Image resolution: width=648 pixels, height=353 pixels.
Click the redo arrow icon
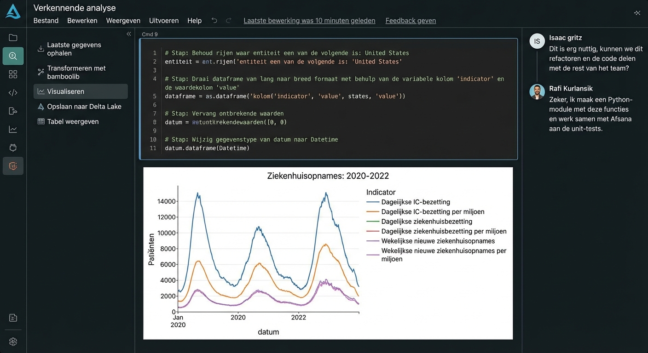pyautogui.click(x=228, y=21)
